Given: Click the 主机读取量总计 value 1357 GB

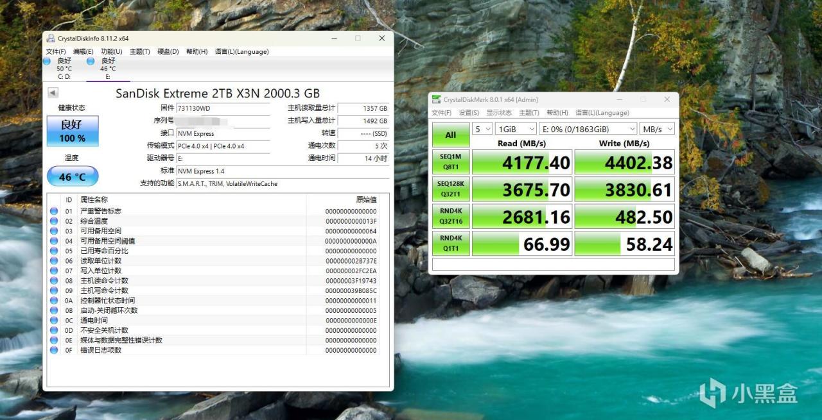Looking at the screenshot, I should coord(363,109).
